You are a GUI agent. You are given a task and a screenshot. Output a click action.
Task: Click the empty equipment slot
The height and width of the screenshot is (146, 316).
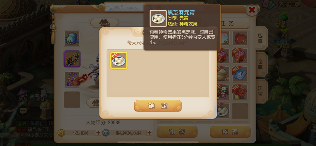pos(72,99)
